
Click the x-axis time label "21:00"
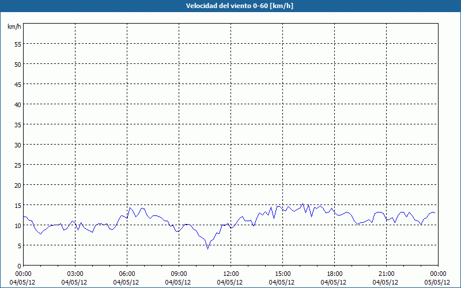click(x=386, y=274)
